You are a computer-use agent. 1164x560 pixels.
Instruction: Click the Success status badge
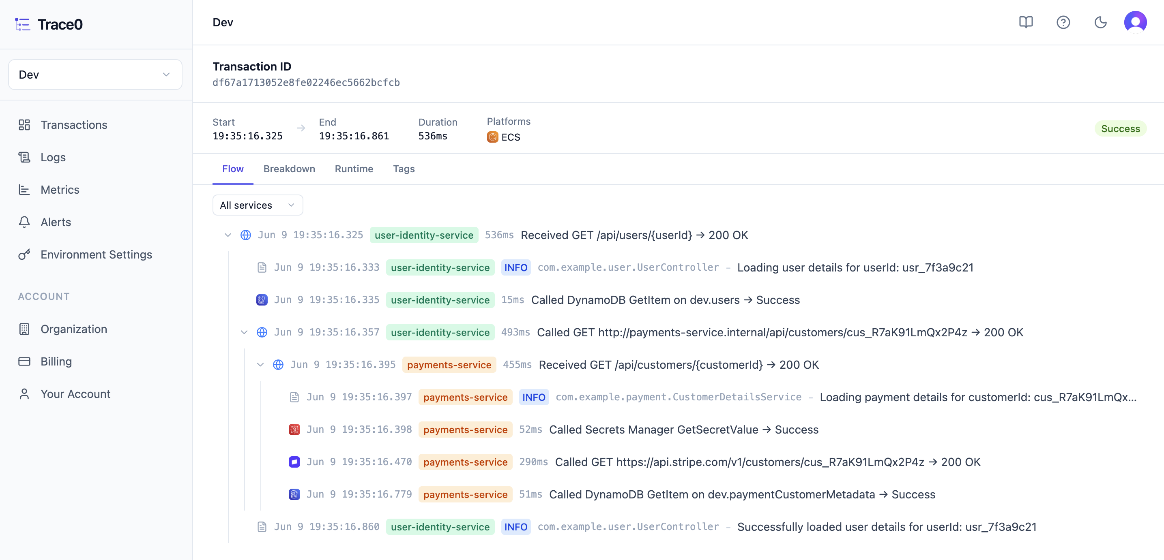[1120, 129]
